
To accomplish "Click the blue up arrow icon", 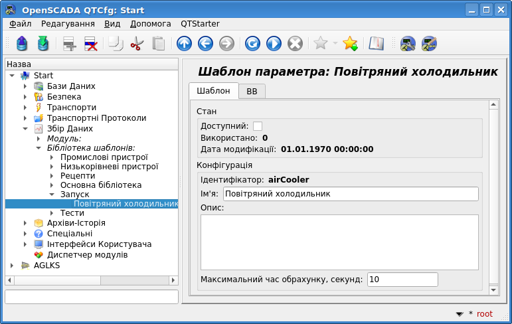I will [184, 44].
